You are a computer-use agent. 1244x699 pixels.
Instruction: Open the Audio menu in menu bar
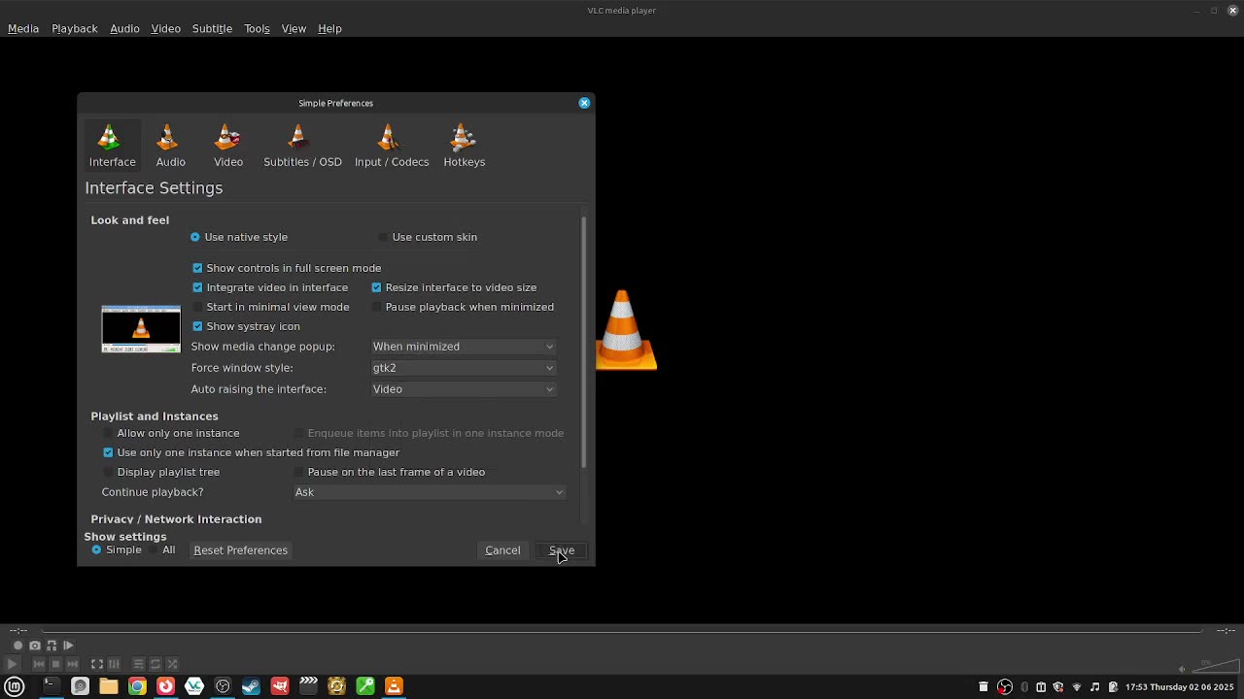point(124,28)
